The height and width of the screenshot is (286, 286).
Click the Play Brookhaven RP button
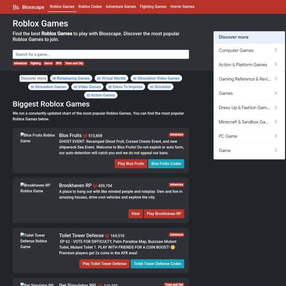pos(164,214)
